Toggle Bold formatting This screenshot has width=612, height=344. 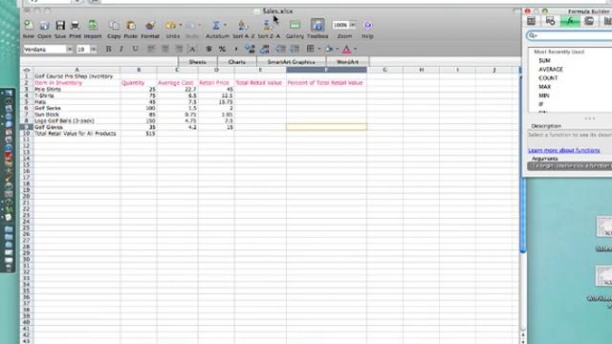pos(108,49)
